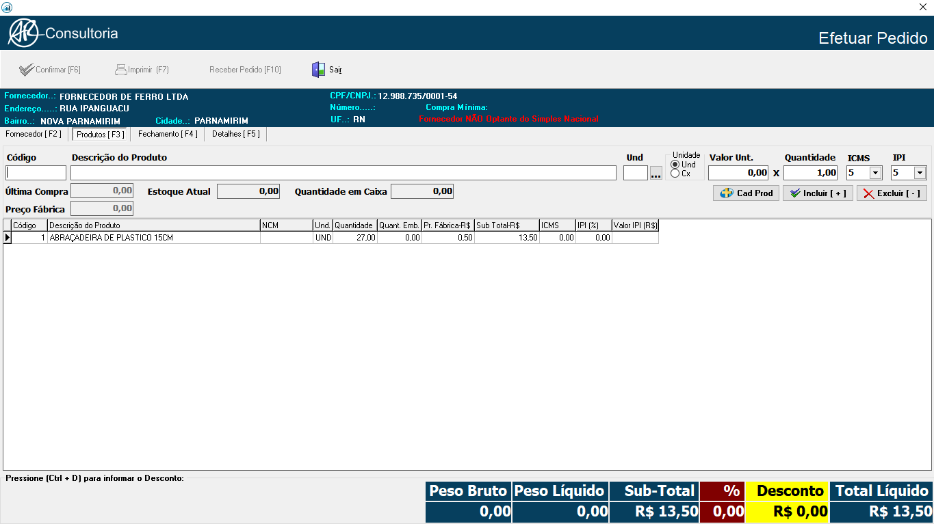Click the Quantidade column header in grid
The height and width of the screenshot is (524, 934).
[355, 225]
